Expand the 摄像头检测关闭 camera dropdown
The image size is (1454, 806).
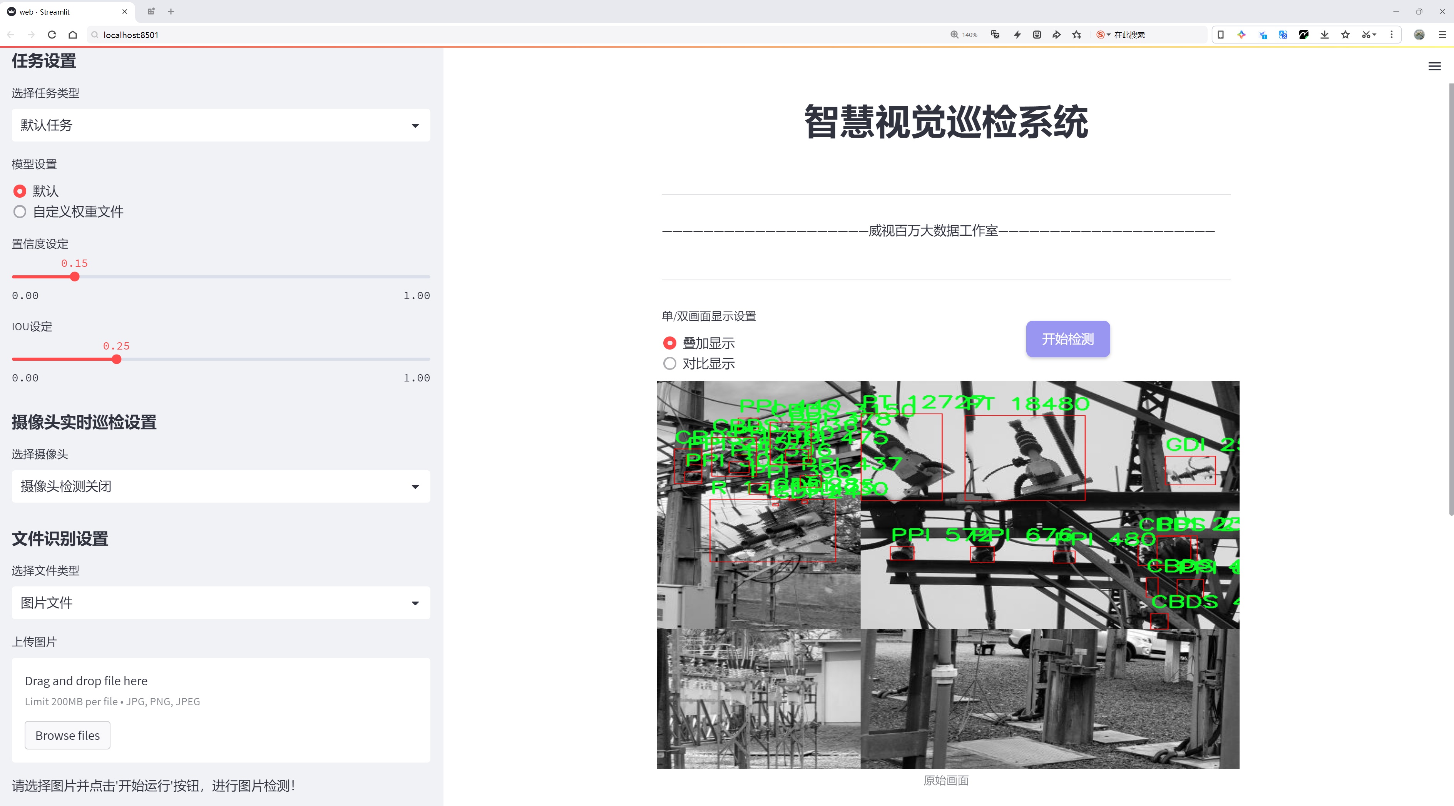pos(220,486)
